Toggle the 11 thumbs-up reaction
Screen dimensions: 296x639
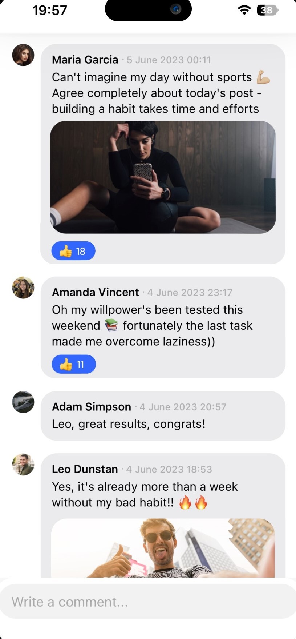[x=74, y=364]
